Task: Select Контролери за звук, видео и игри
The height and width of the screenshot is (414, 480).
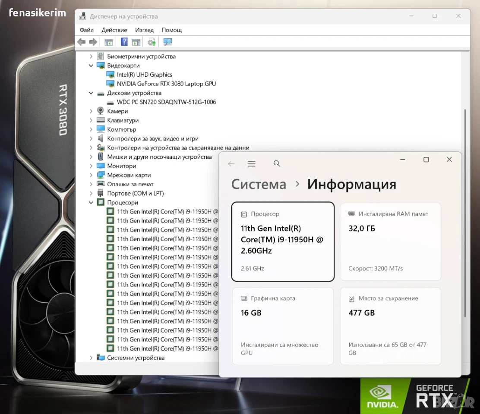Action: (153, 138)
